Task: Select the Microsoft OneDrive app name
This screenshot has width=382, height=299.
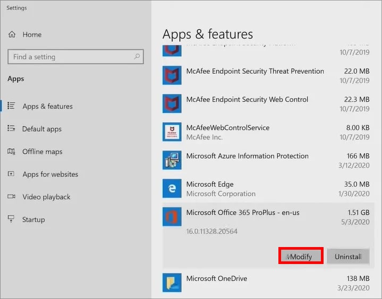Action: click(217, 278)
